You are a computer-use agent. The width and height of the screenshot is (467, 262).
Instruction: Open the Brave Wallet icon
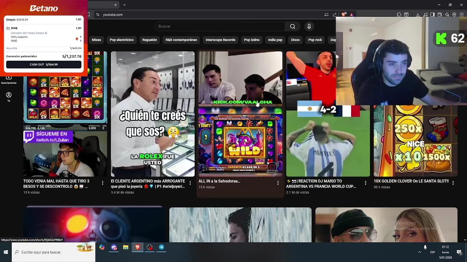tap(440, 15)
